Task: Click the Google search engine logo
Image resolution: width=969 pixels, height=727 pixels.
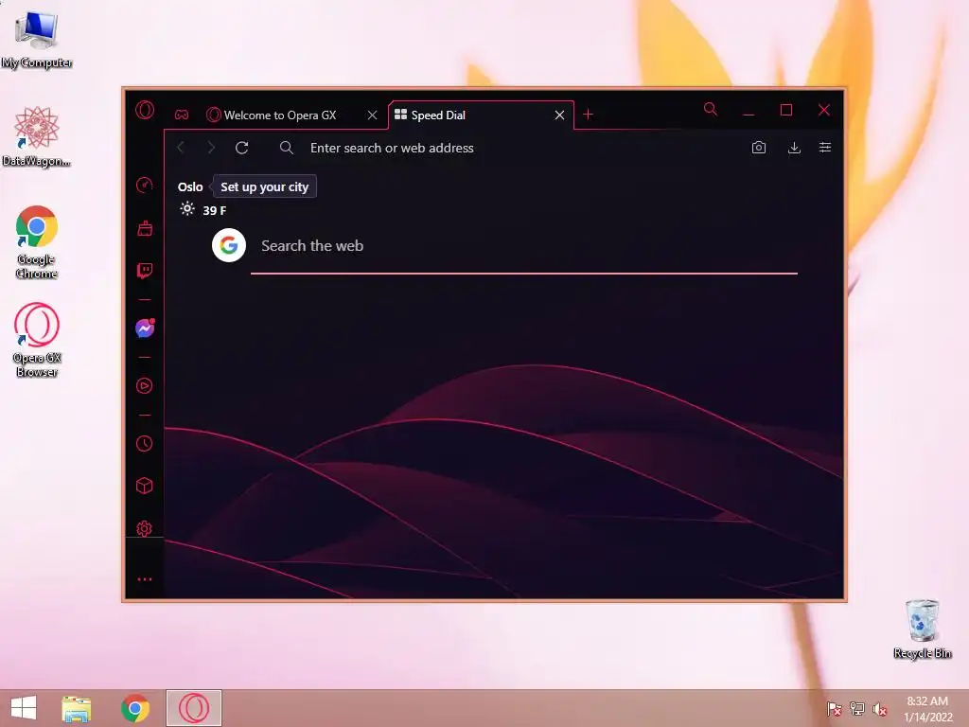Action: pos(229,245)
